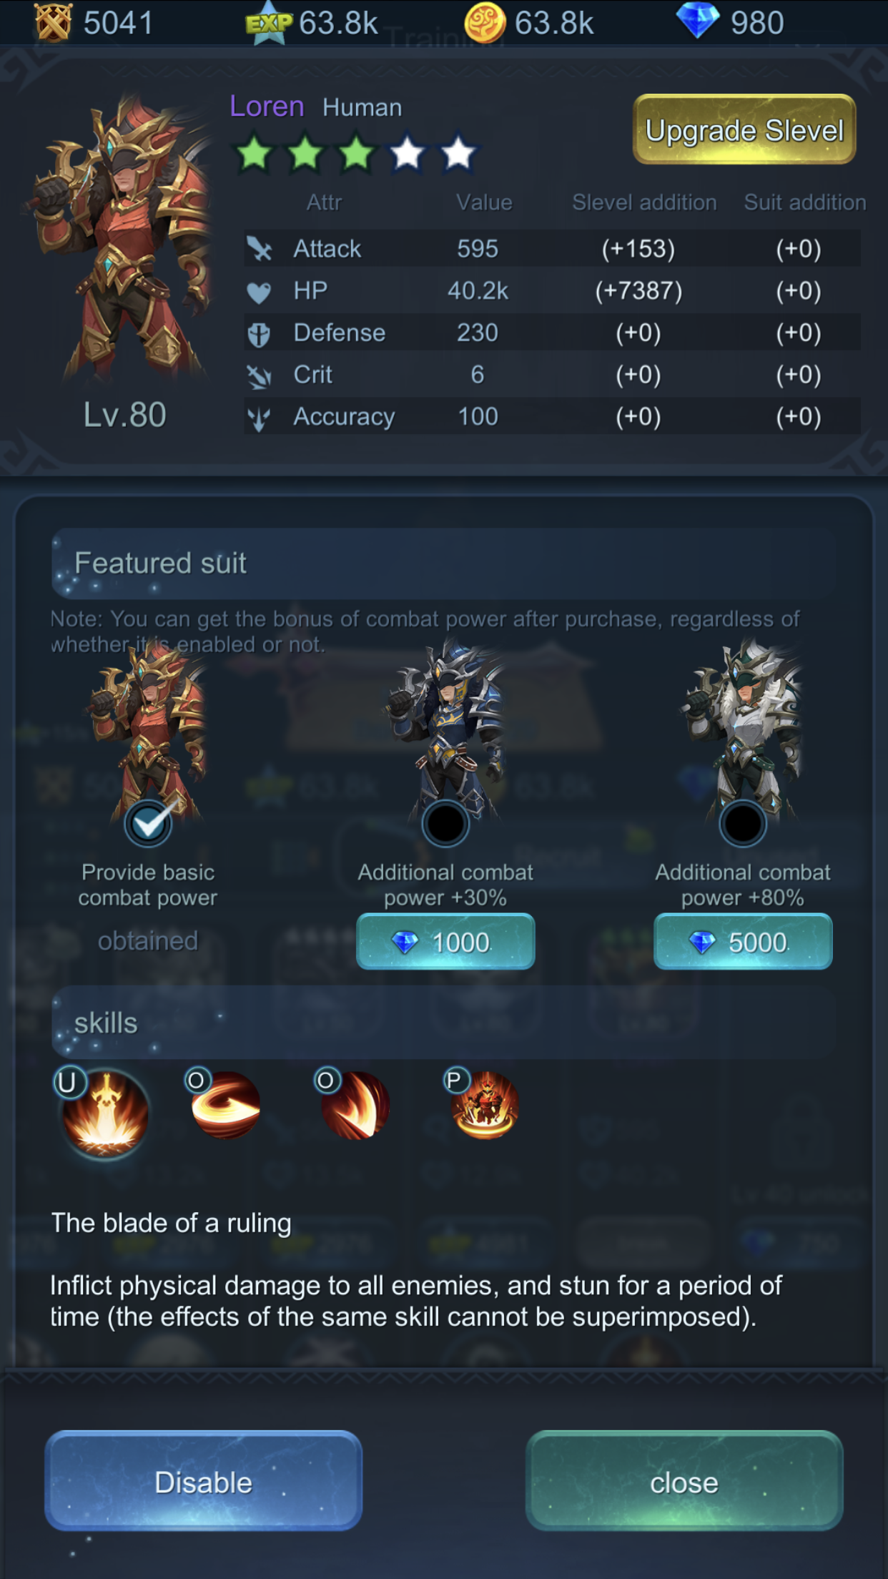The height and width of the screenshot is (1579, 888).
Task: Click the Upgrade Slevel button
Action: (x=744, y=130)
